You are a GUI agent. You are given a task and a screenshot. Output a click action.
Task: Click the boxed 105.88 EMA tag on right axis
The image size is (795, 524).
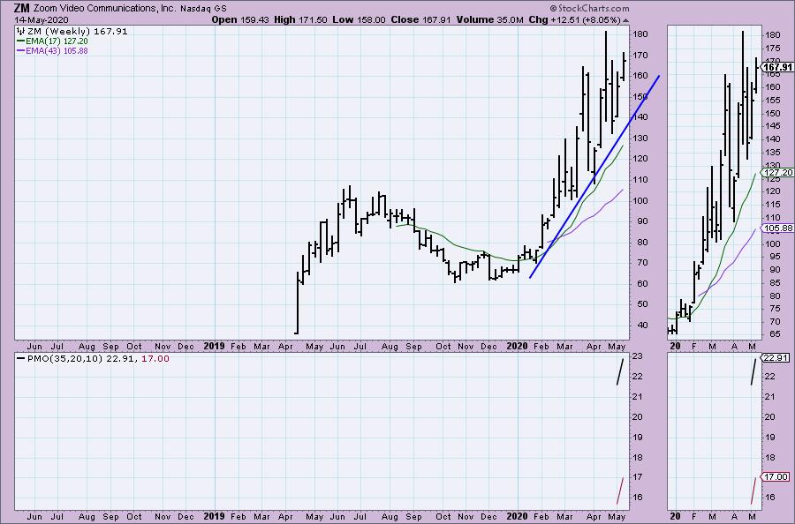pyautogui.click(x=777, y=228)
